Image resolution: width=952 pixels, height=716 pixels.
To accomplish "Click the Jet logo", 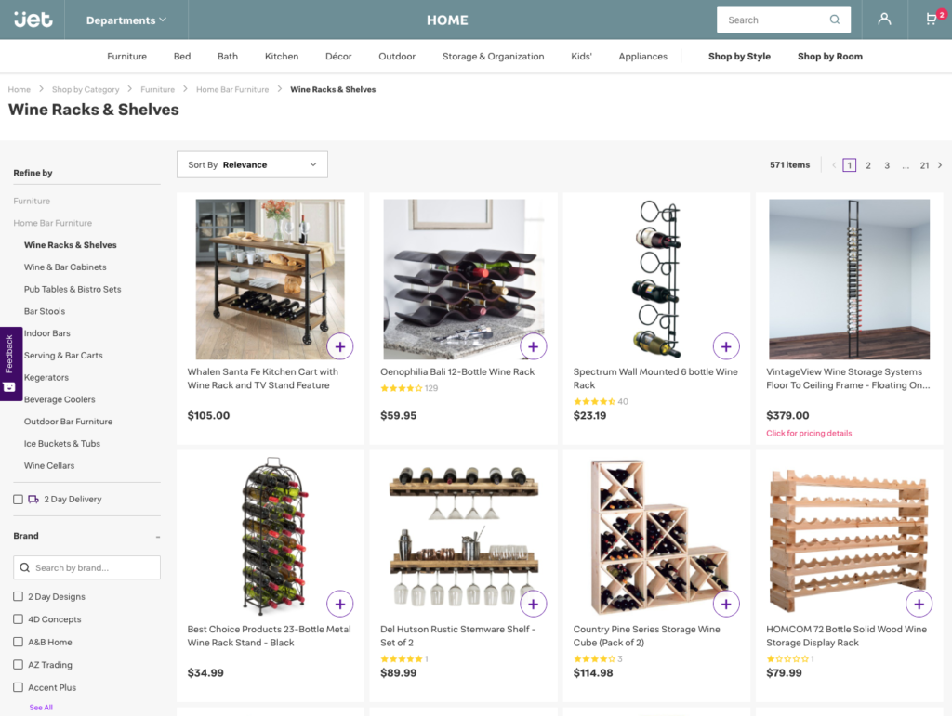I will pos(33,20).
